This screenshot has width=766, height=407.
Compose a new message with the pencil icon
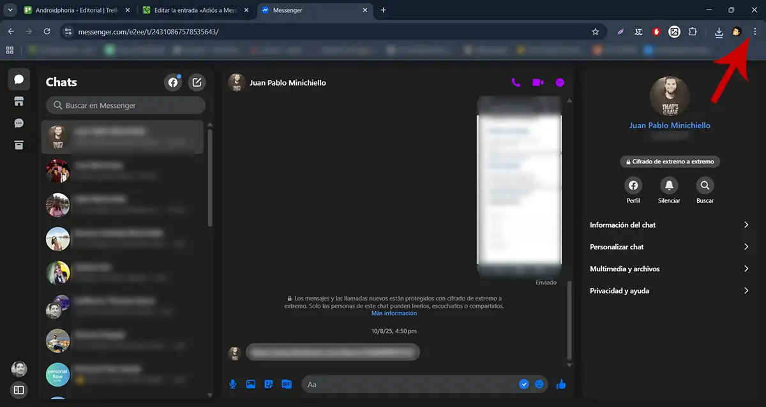click(x=197, y=82)
